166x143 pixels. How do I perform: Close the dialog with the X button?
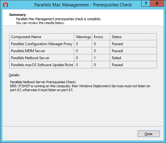tap(157, 4)
